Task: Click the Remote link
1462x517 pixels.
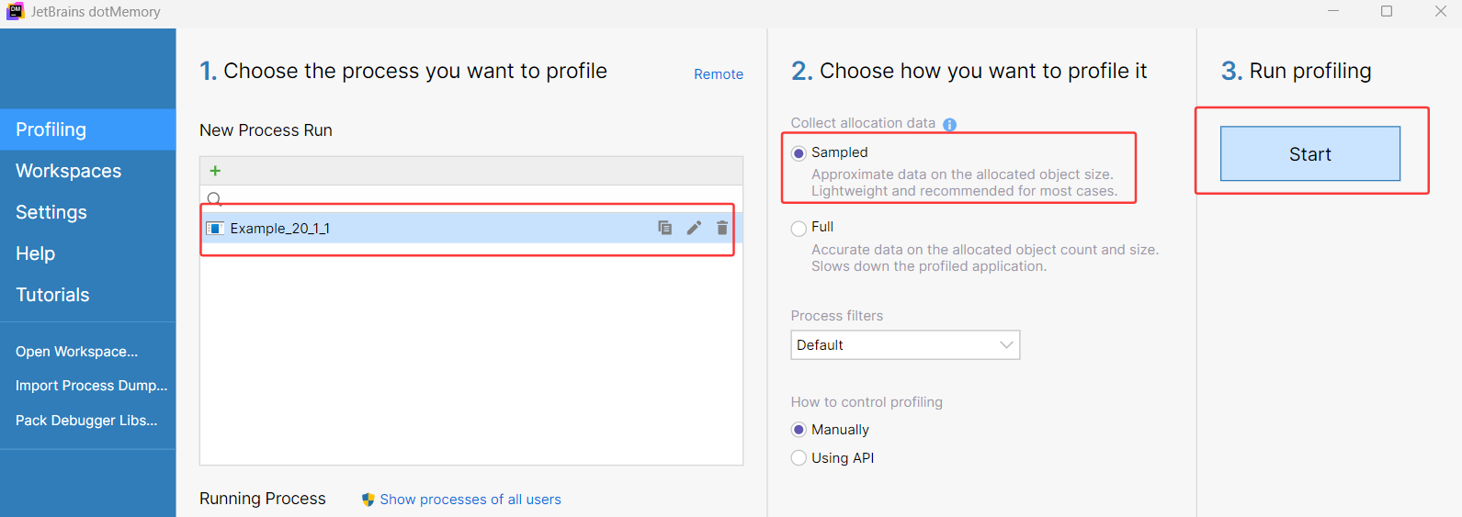Action: [719, 74]
